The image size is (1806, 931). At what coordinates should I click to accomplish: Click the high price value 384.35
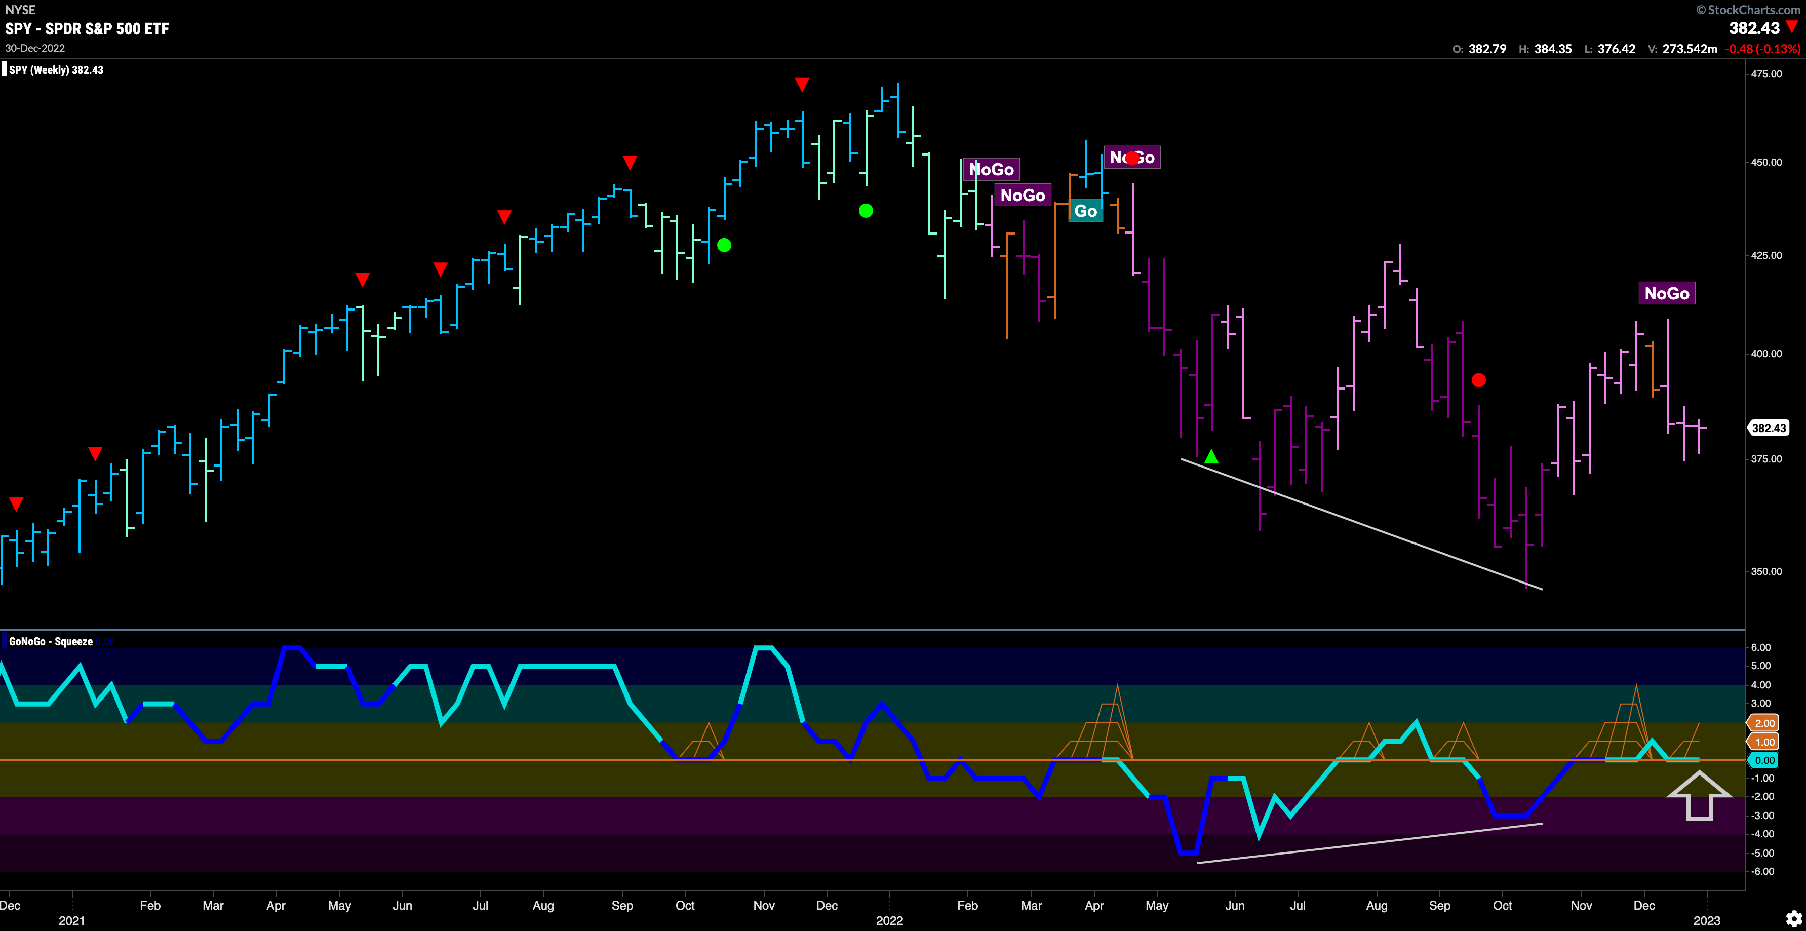click(1553, 49)
